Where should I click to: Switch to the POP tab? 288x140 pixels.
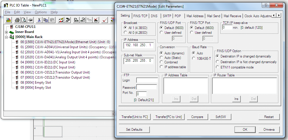point(178,16)
